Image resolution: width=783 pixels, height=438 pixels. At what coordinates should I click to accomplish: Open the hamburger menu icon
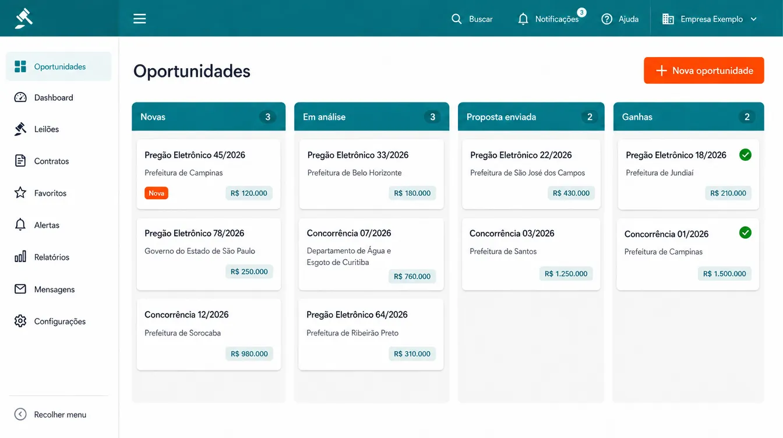pyautogui.click(x=139, y=19)
